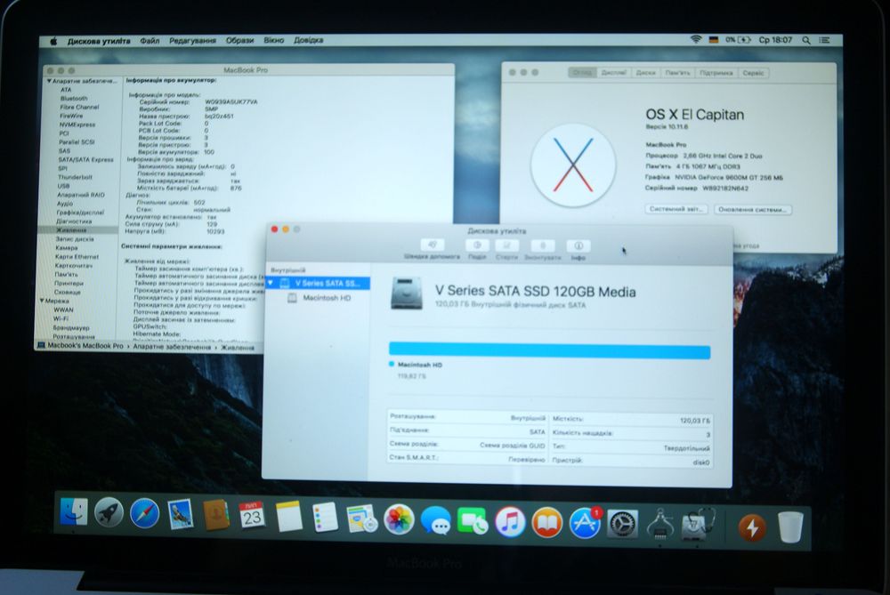Open iTunes music note icon in dock

coord(510,522)
